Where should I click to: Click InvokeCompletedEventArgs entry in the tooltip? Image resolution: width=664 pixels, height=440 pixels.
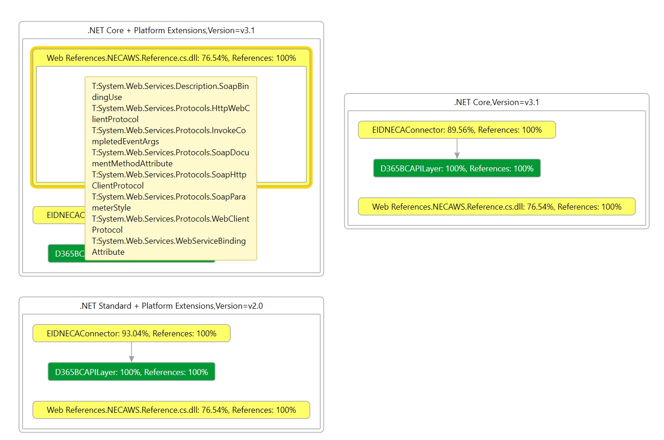point(168,135)
